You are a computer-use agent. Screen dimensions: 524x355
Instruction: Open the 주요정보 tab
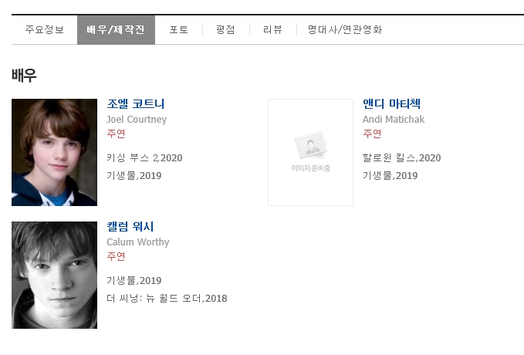coord(45,30)
